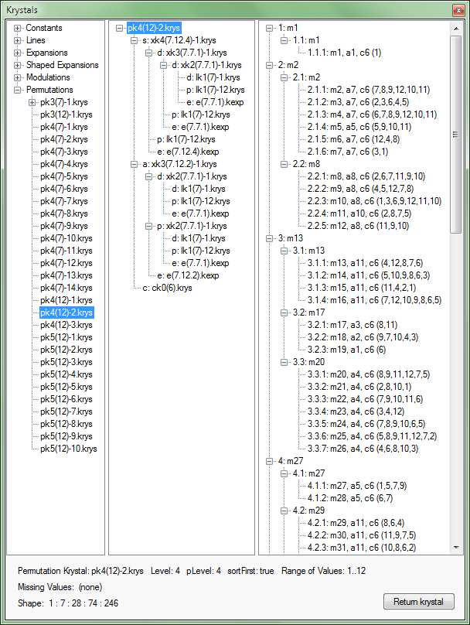Screen dimensions: 470x625
Task: Click the Return krystal button
Action: [x=419, y=602]
